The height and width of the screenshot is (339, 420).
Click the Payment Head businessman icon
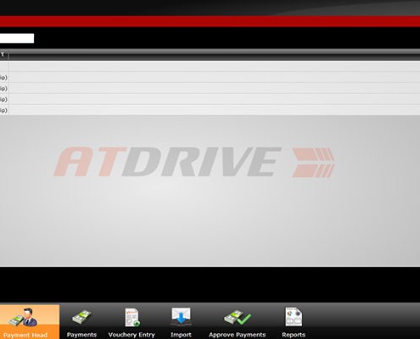[x=23, y=317]
